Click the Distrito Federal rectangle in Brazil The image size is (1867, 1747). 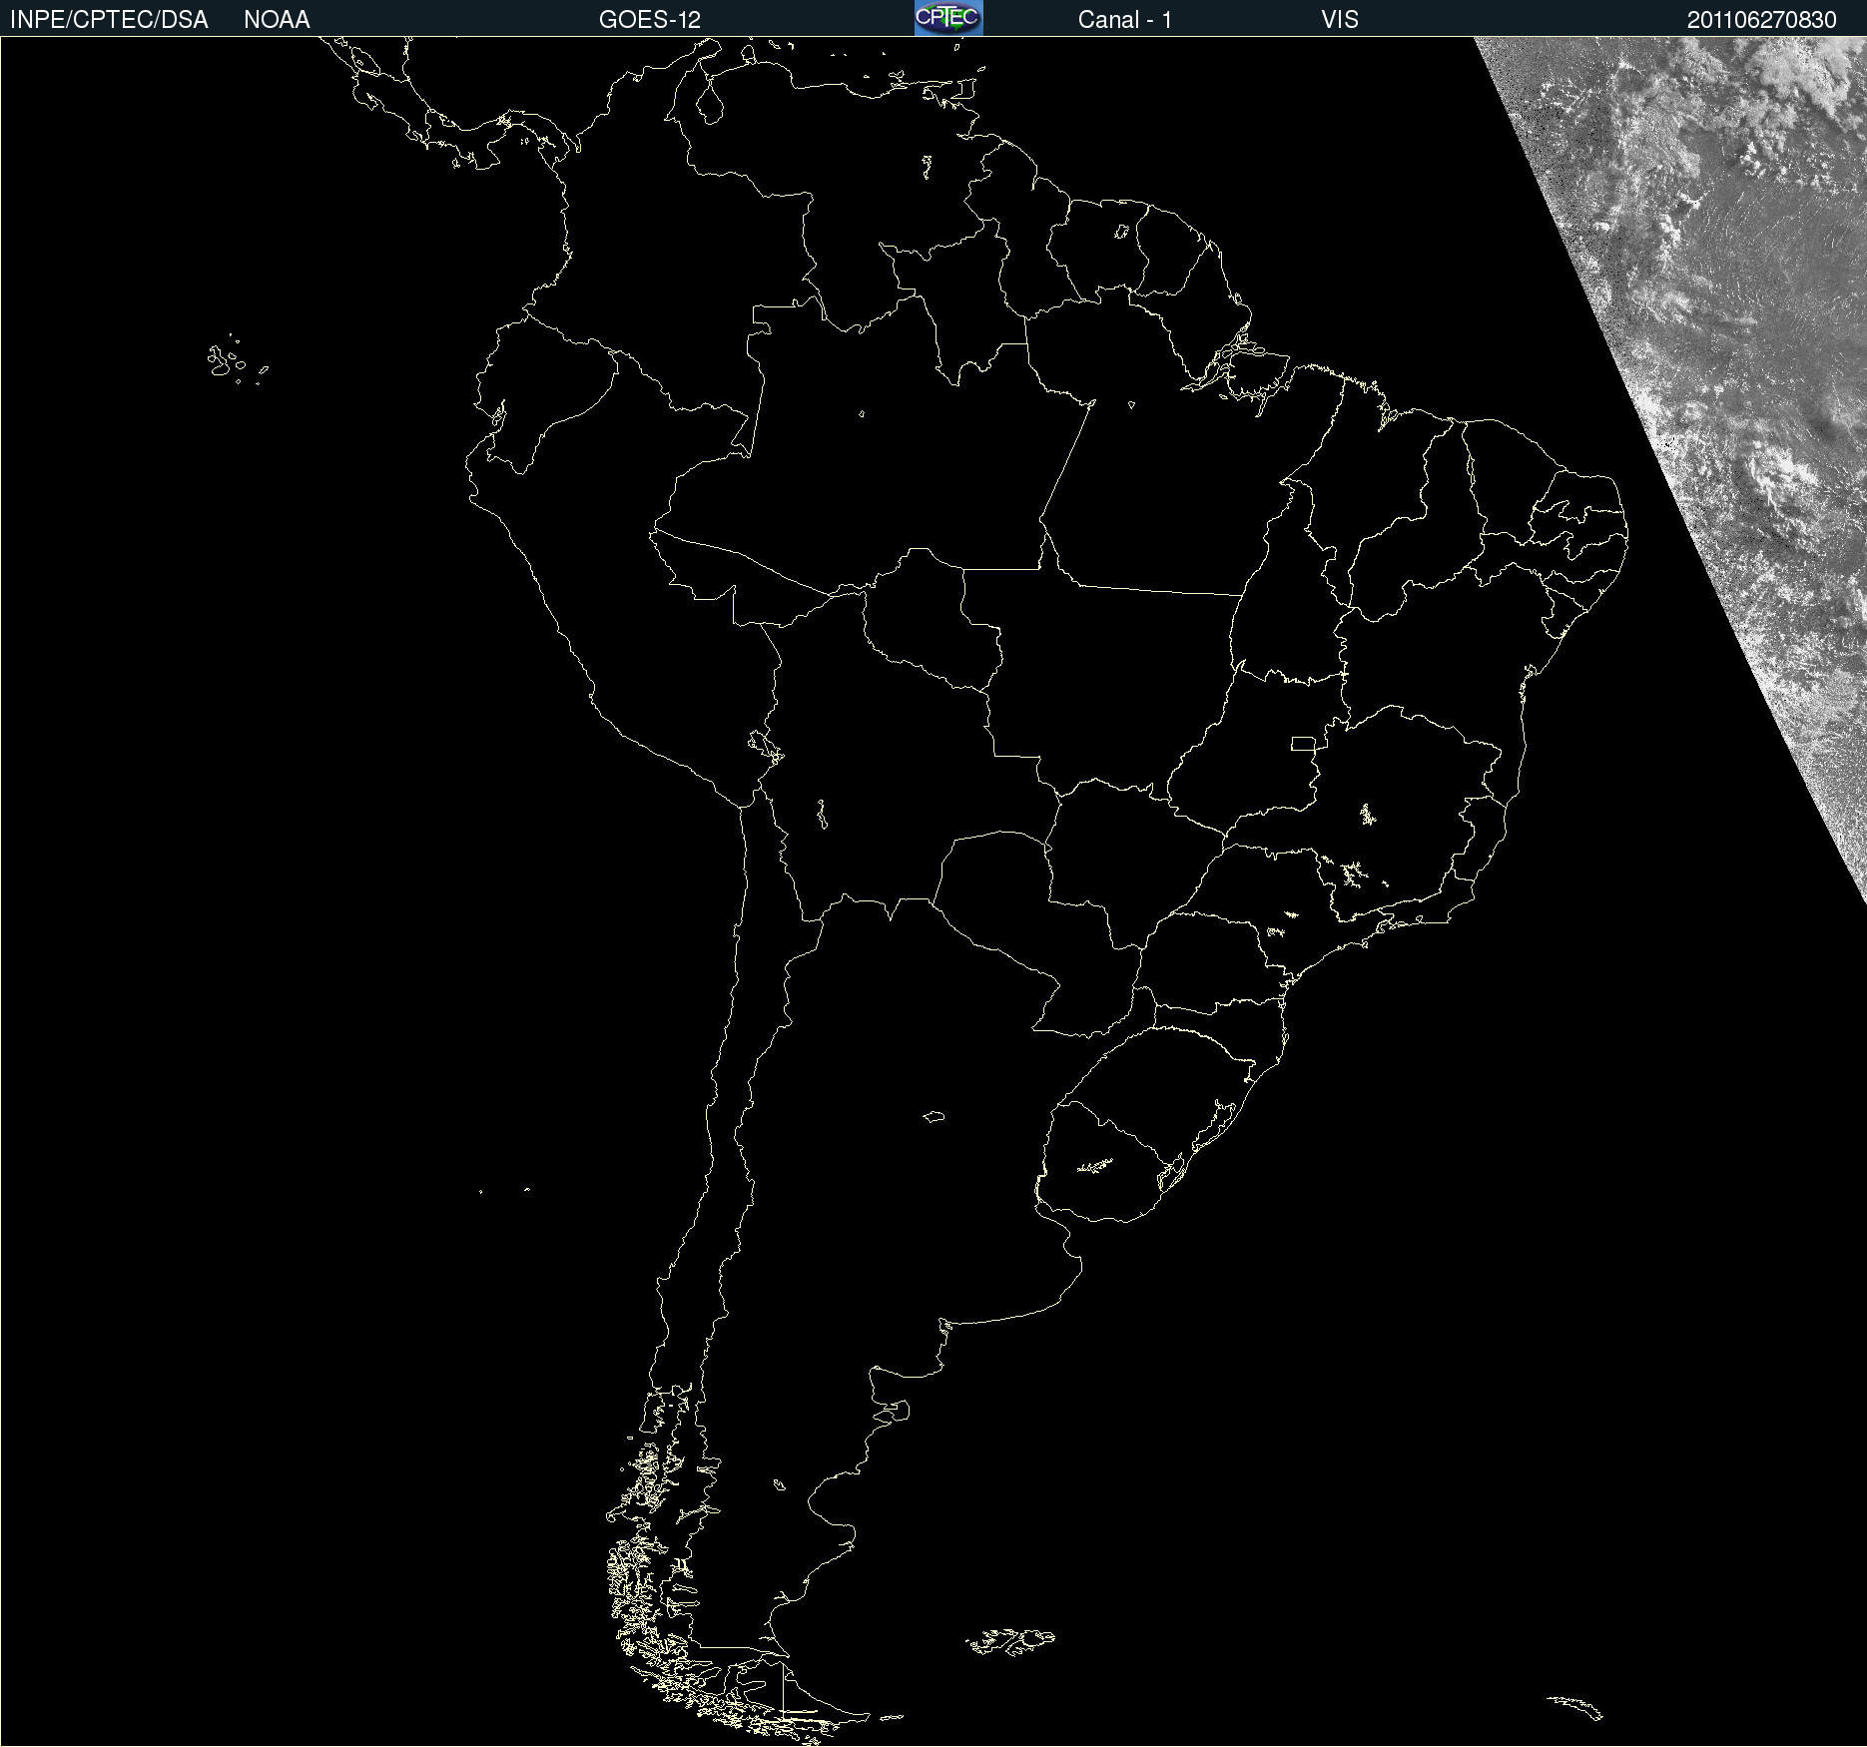tap(1303, 743)
